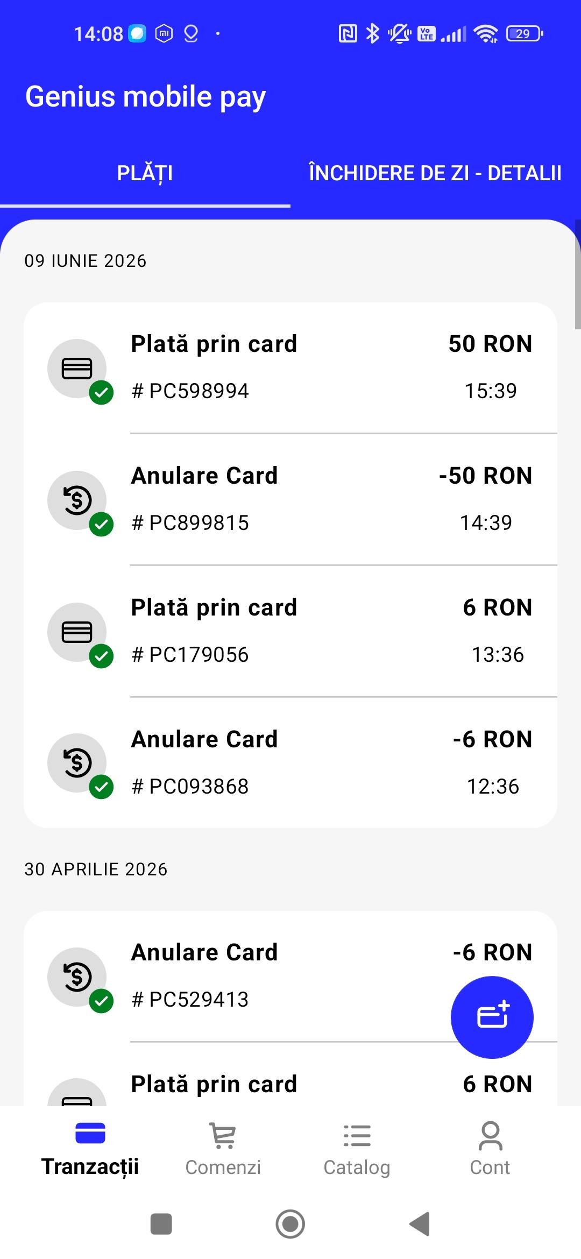Tap card icon of payment PC179056
This screenshot has height=1259, width=581.
[x=77, y=632]
